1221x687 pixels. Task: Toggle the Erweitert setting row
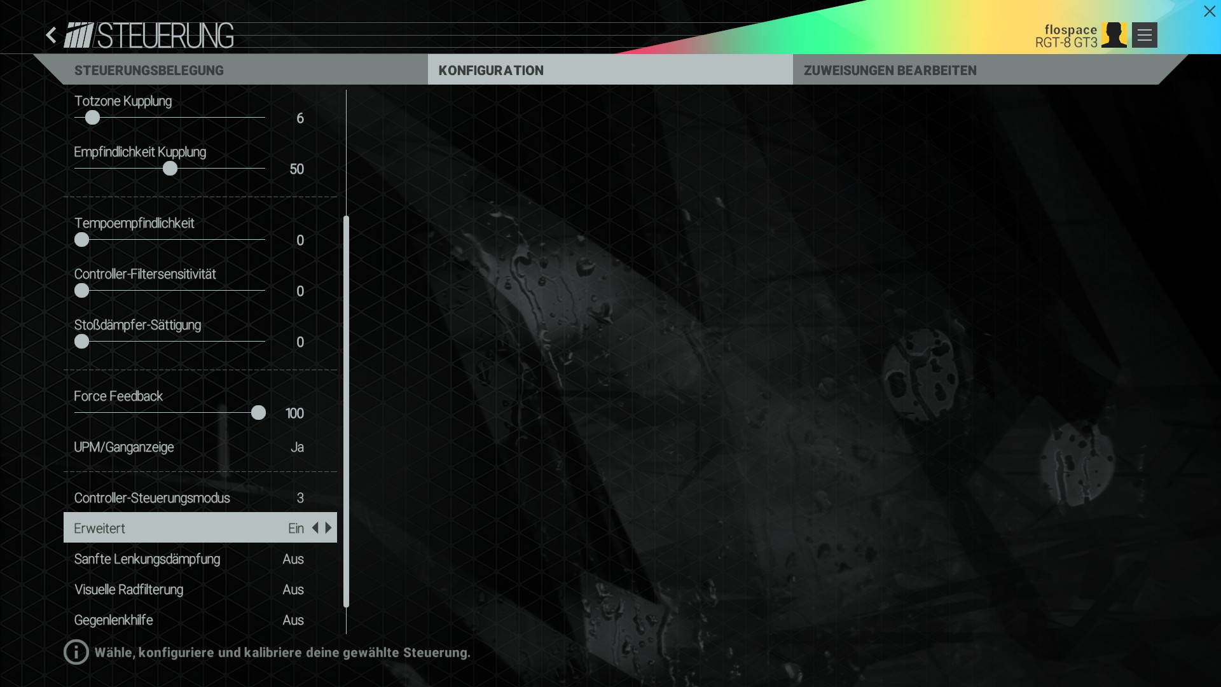click(x=200, y=527)
